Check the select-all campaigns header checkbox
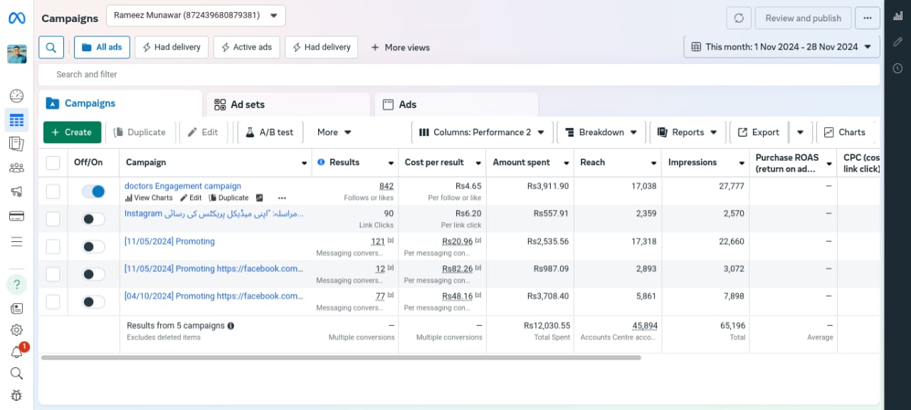Screen dimensions: 911x410 point(53,163)
